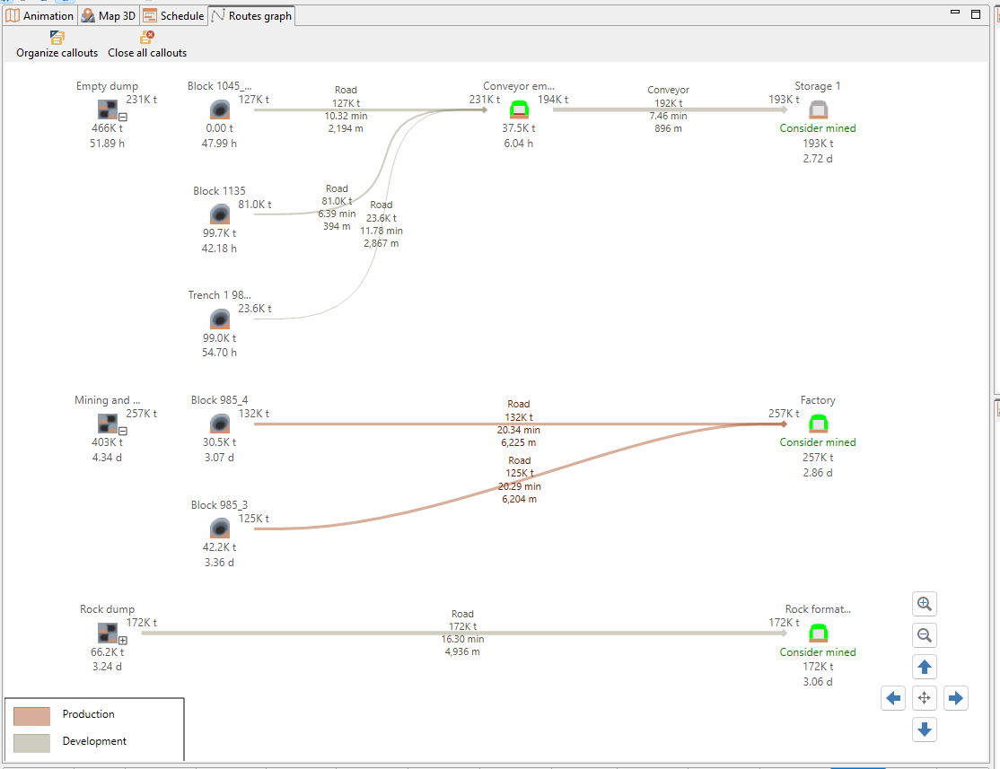Select the Block 1045 excavation icon

pos(219,109)
